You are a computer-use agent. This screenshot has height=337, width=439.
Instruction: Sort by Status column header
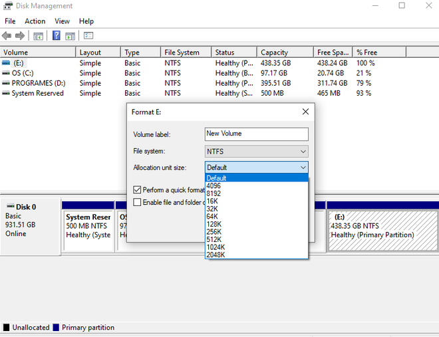click(234, 53)
